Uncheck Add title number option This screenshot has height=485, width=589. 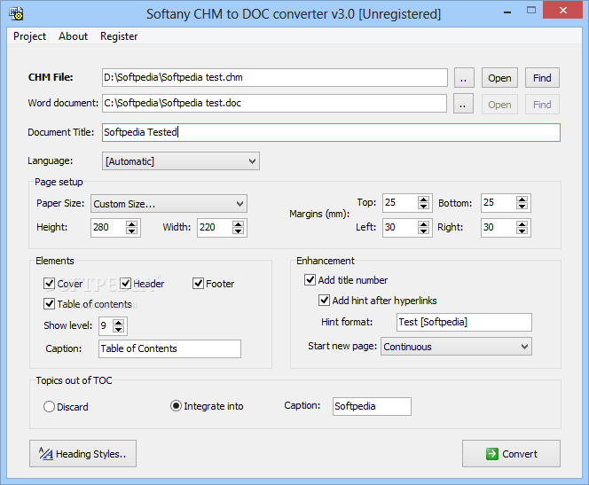point(310,279)
